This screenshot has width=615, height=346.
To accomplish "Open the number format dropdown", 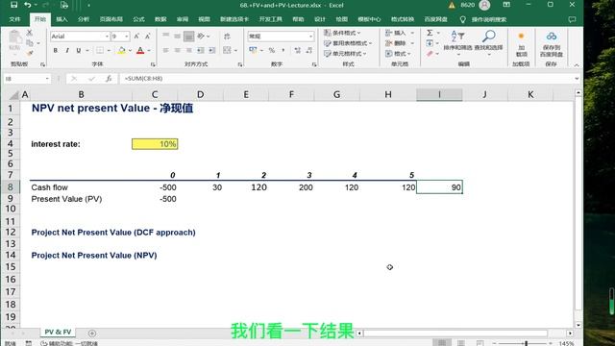I will [310, 37].
